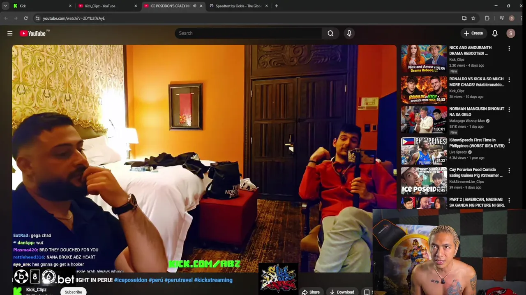Click the search magnifier button
The image size is (526, 295).
tap(330, 33)
